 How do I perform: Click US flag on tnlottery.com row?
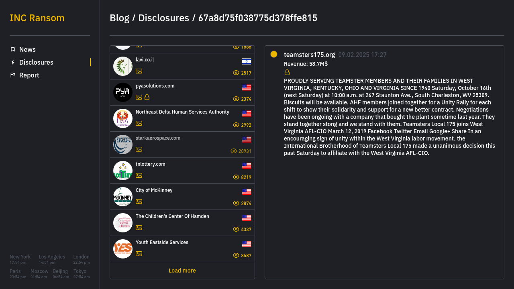coord(247,166)
